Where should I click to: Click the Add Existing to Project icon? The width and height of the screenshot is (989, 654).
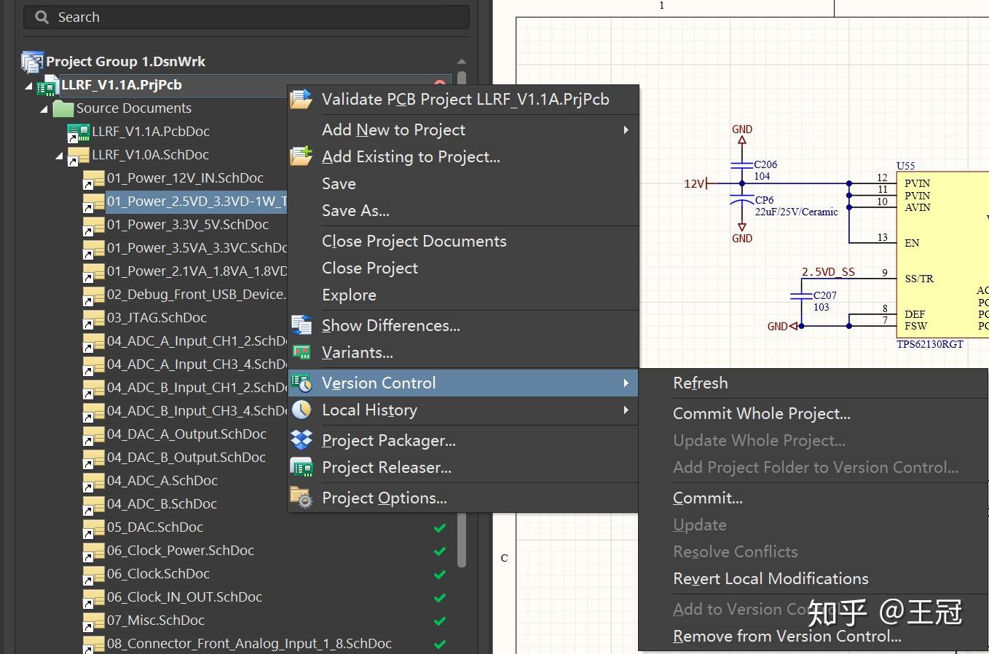301,156
